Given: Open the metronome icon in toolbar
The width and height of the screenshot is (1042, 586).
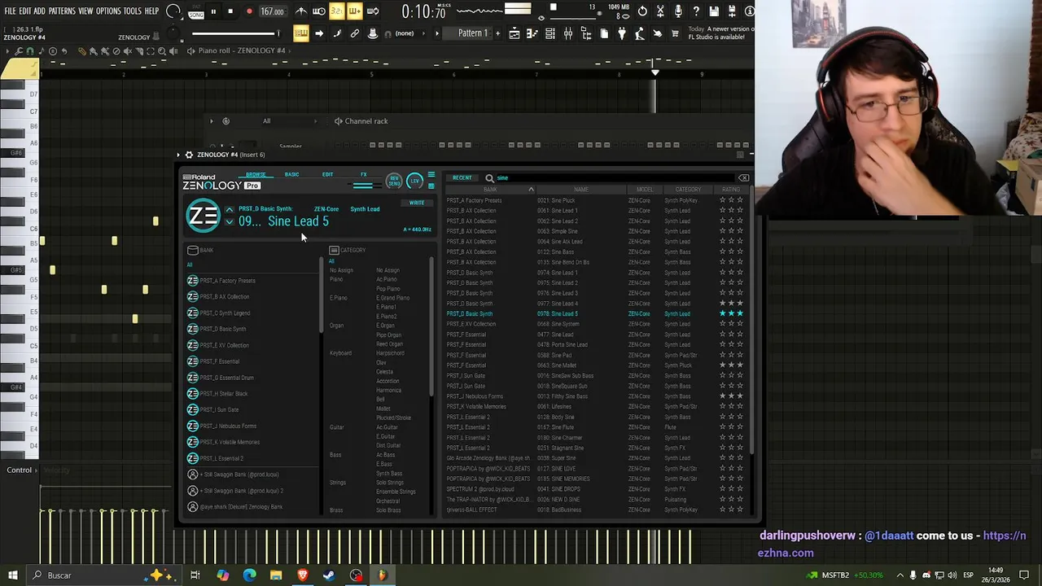Looking at the screenshot, I should [301, 11].
